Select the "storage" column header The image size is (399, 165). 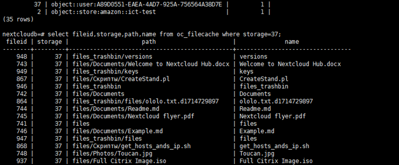point(50,42)
